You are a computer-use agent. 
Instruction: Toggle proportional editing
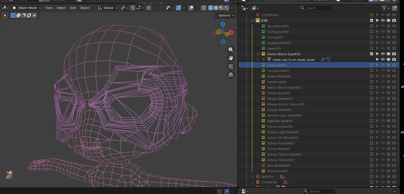[149, 8]
